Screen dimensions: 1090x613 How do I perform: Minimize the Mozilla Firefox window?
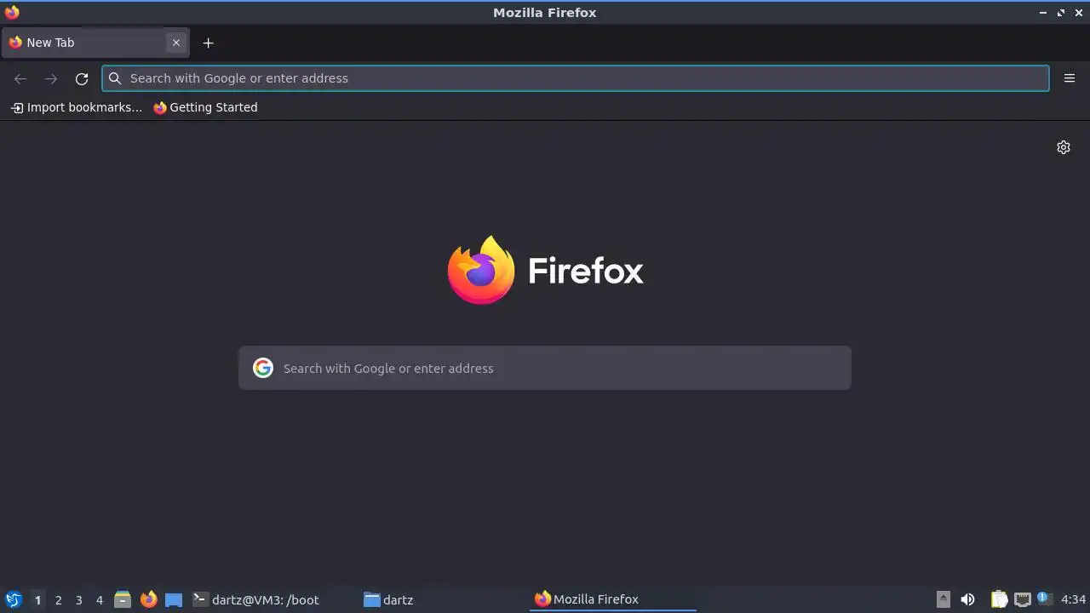click(1043, 13)
